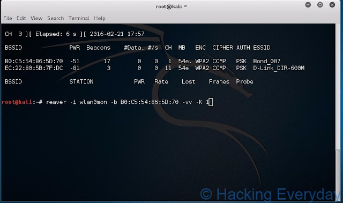Open the Search menu
343x203 pixels.
point(56,18)
